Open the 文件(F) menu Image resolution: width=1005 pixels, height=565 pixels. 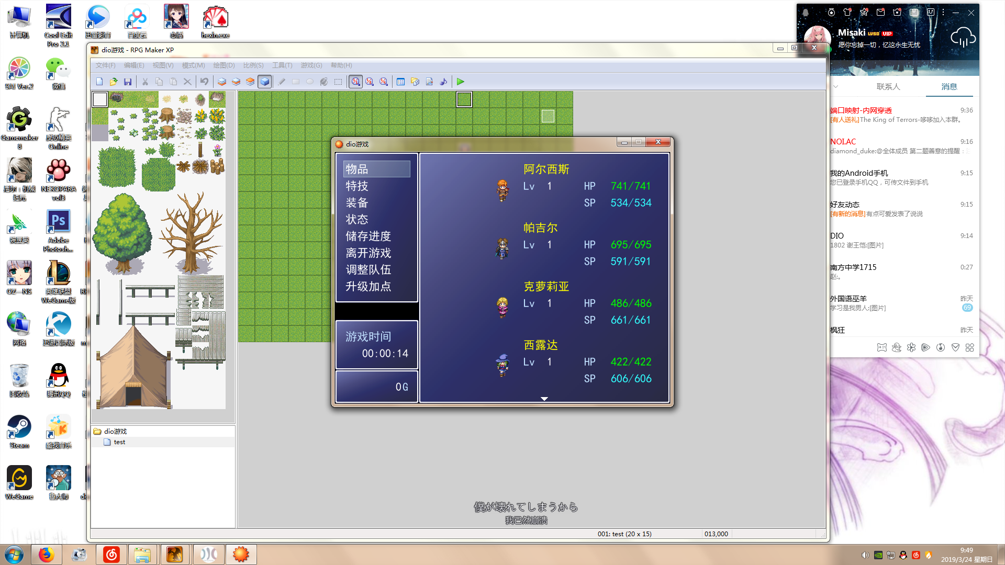pyautogui.click(x=105, y=65)
